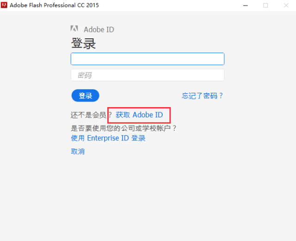Click empty gray area below 取消
This screenshot has height=241, width=296.
[148, 199]
